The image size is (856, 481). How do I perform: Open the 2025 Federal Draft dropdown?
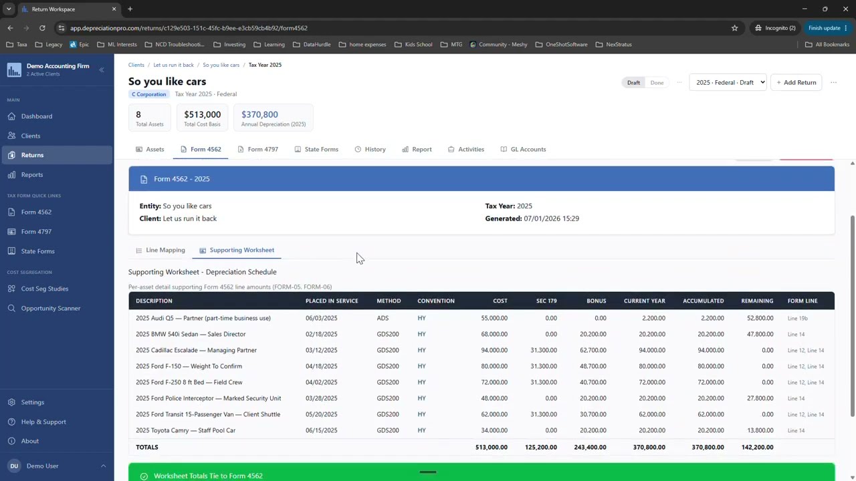tap(728, 82)
